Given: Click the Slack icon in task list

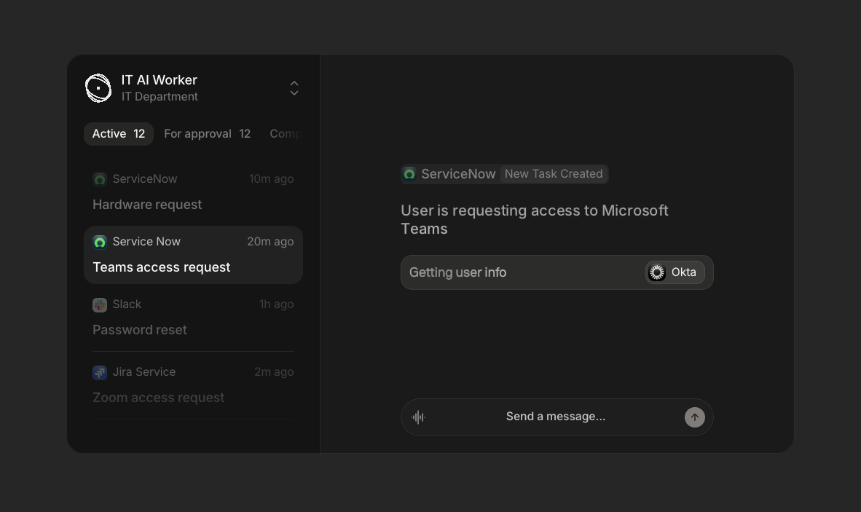Looking at the screenshot, I should [x=99, y=304].
